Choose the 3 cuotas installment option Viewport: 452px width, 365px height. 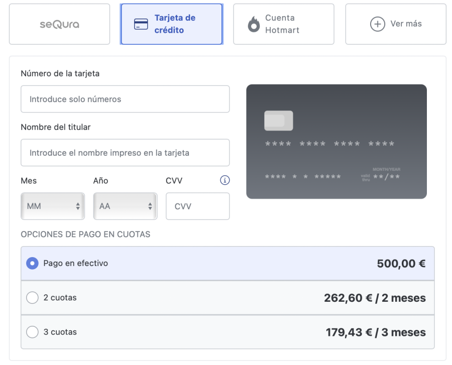click(x=32, y=332)
